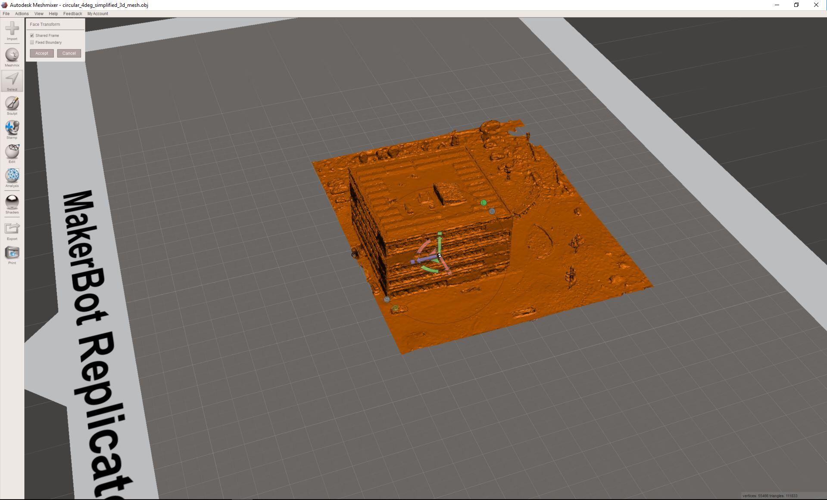Open the Edit tools
Screen dimensions: 827x500
[x=12, y=151]
